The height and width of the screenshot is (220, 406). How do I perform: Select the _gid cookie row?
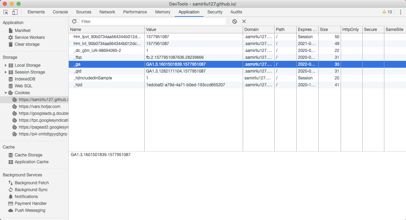(106, 71)
